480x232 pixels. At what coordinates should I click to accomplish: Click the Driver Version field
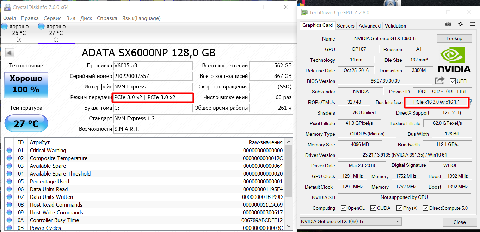[405, 155]
